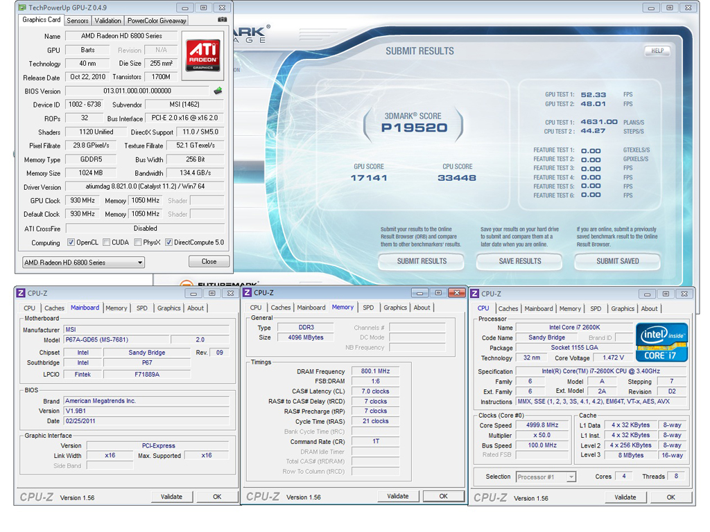
Task: Click the Core Speed value 4999.8 MHz
Action: tap(542, 425)
